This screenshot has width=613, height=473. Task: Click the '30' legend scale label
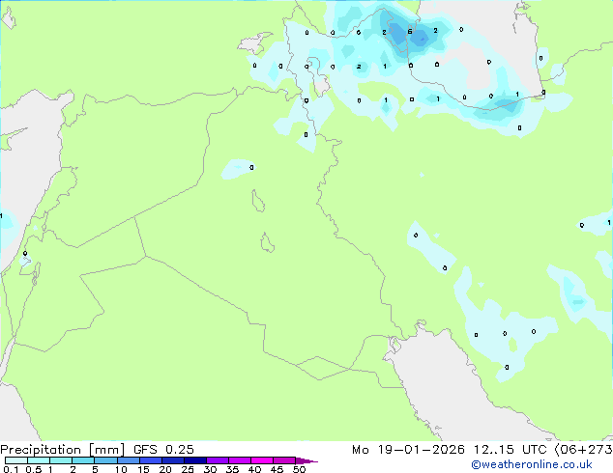click(210, 469)
